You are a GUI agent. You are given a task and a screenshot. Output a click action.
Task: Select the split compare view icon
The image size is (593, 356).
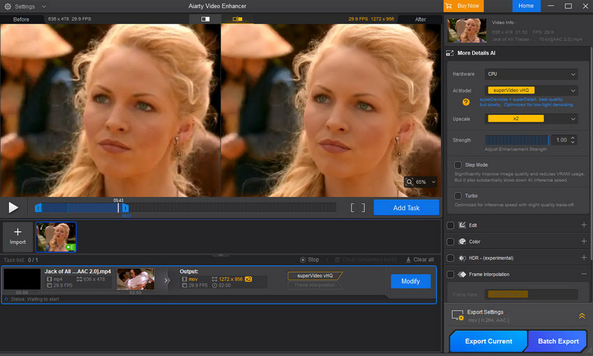205,19
